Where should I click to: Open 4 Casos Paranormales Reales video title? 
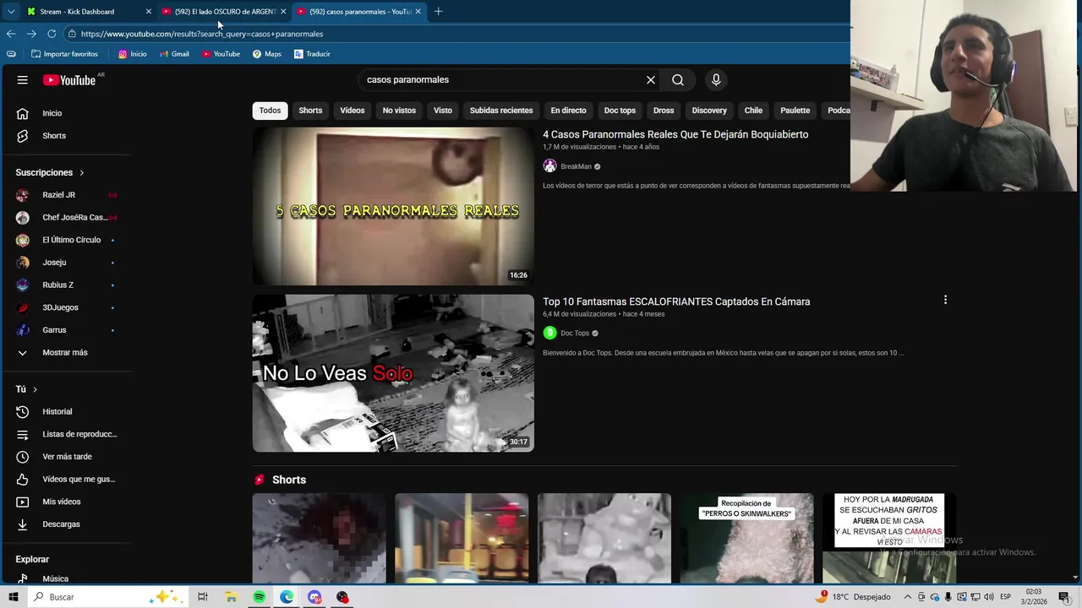pyautogui.click(x=675, y=134)
